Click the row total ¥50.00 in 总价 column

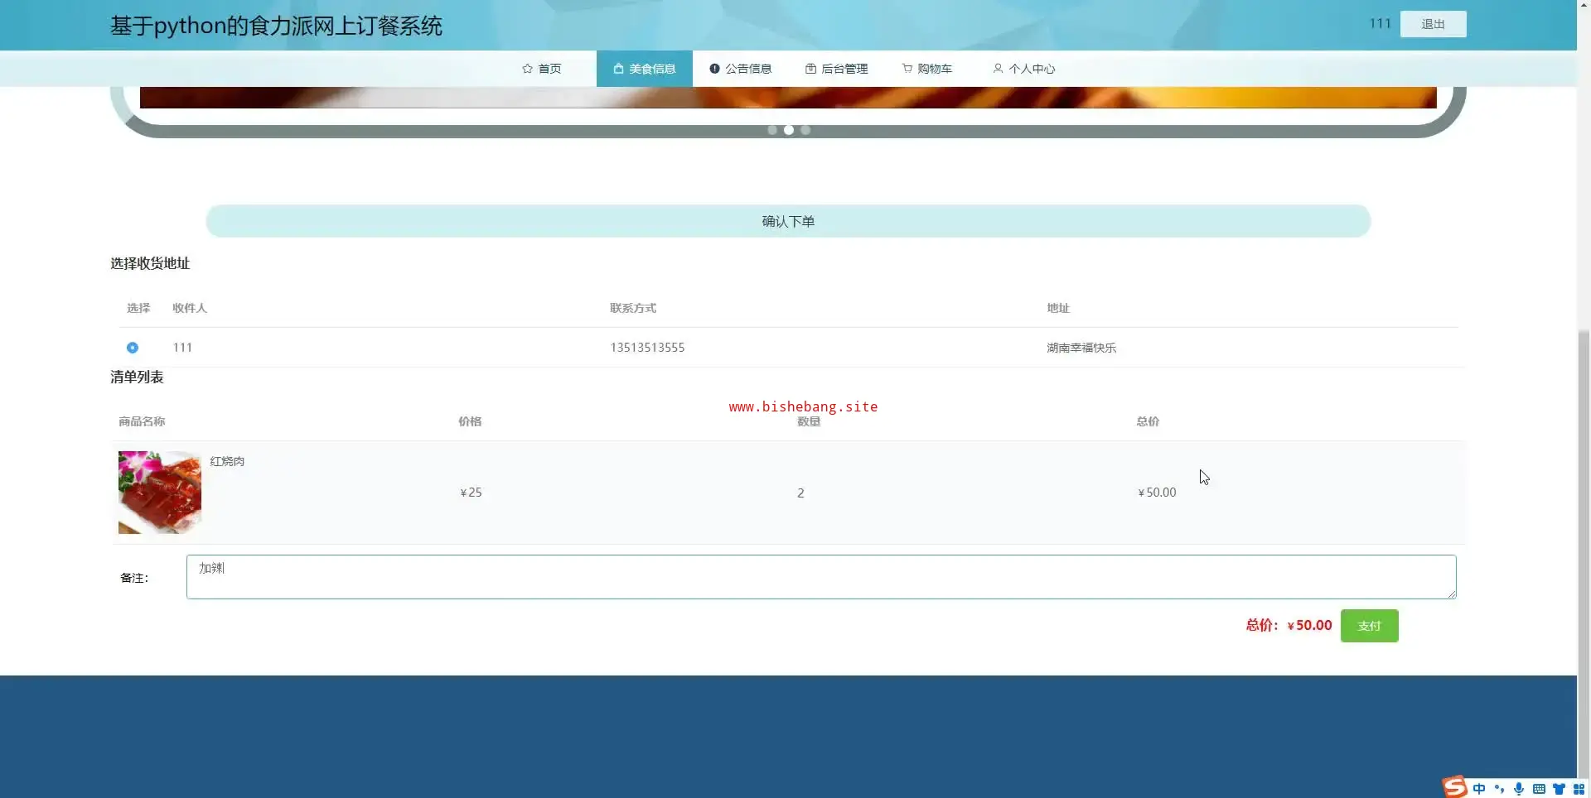tap(1157, 493)
